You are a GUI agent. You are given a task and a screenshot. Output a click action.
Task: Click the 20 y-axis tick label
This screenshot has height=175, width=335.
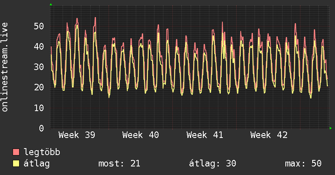pyautogui.click(x=39, y=87)
